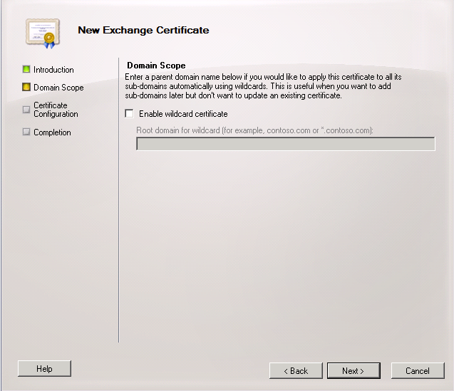Select the Introduction step
This screenshot has height=391, width=454.
pyautogui.click(x=53, y=70)
